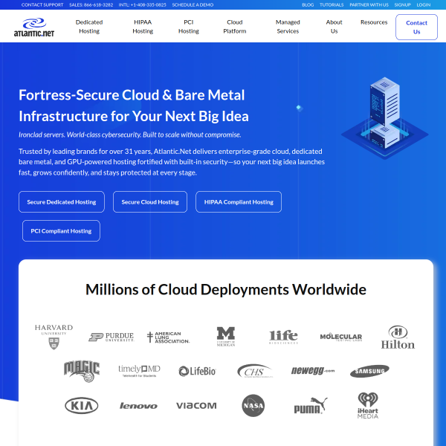Open the Tutorials link
This screenshot has height=446, width=446.
[x=332, y=5]
